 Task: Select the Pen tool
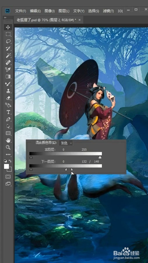8,119
